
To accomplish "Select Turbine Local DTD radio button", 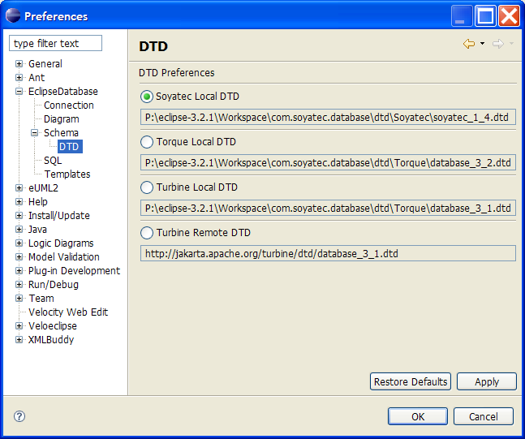I will [147, 187].
